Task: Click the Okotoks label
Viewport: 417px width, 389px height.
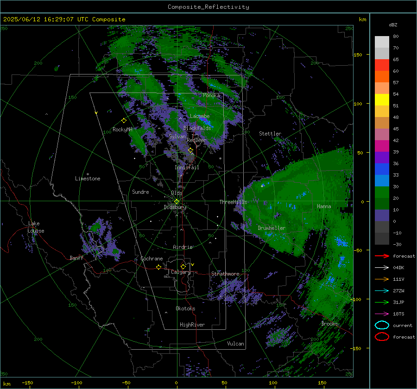Action: pyautogui.click(x=185, y=309)
